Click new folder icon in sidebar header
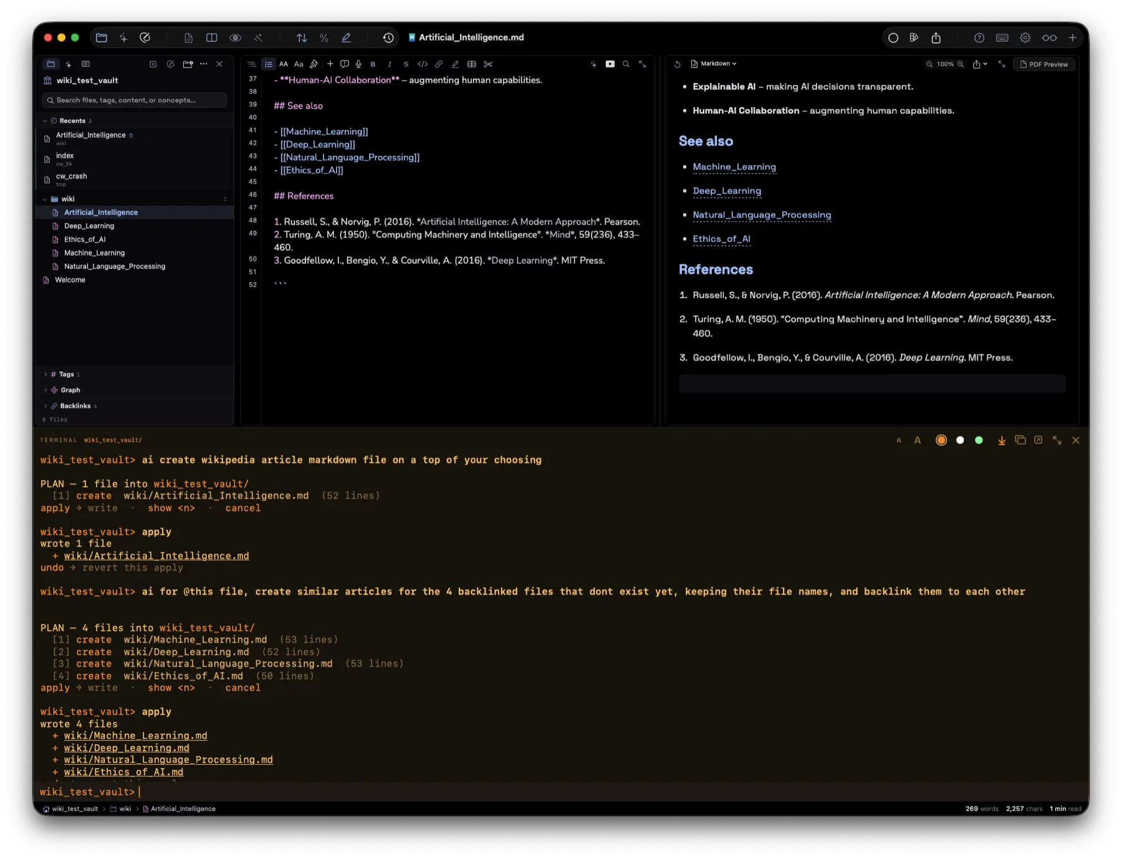This screenshot has height=859, width=1122. pyautogui.click(x=188, y=64)
